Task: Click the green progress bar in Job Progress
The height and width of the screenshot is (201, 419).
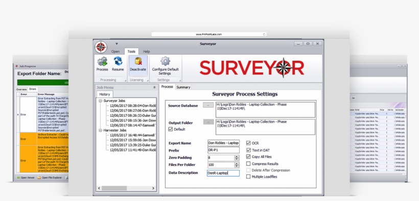Action: coord(43,83)
